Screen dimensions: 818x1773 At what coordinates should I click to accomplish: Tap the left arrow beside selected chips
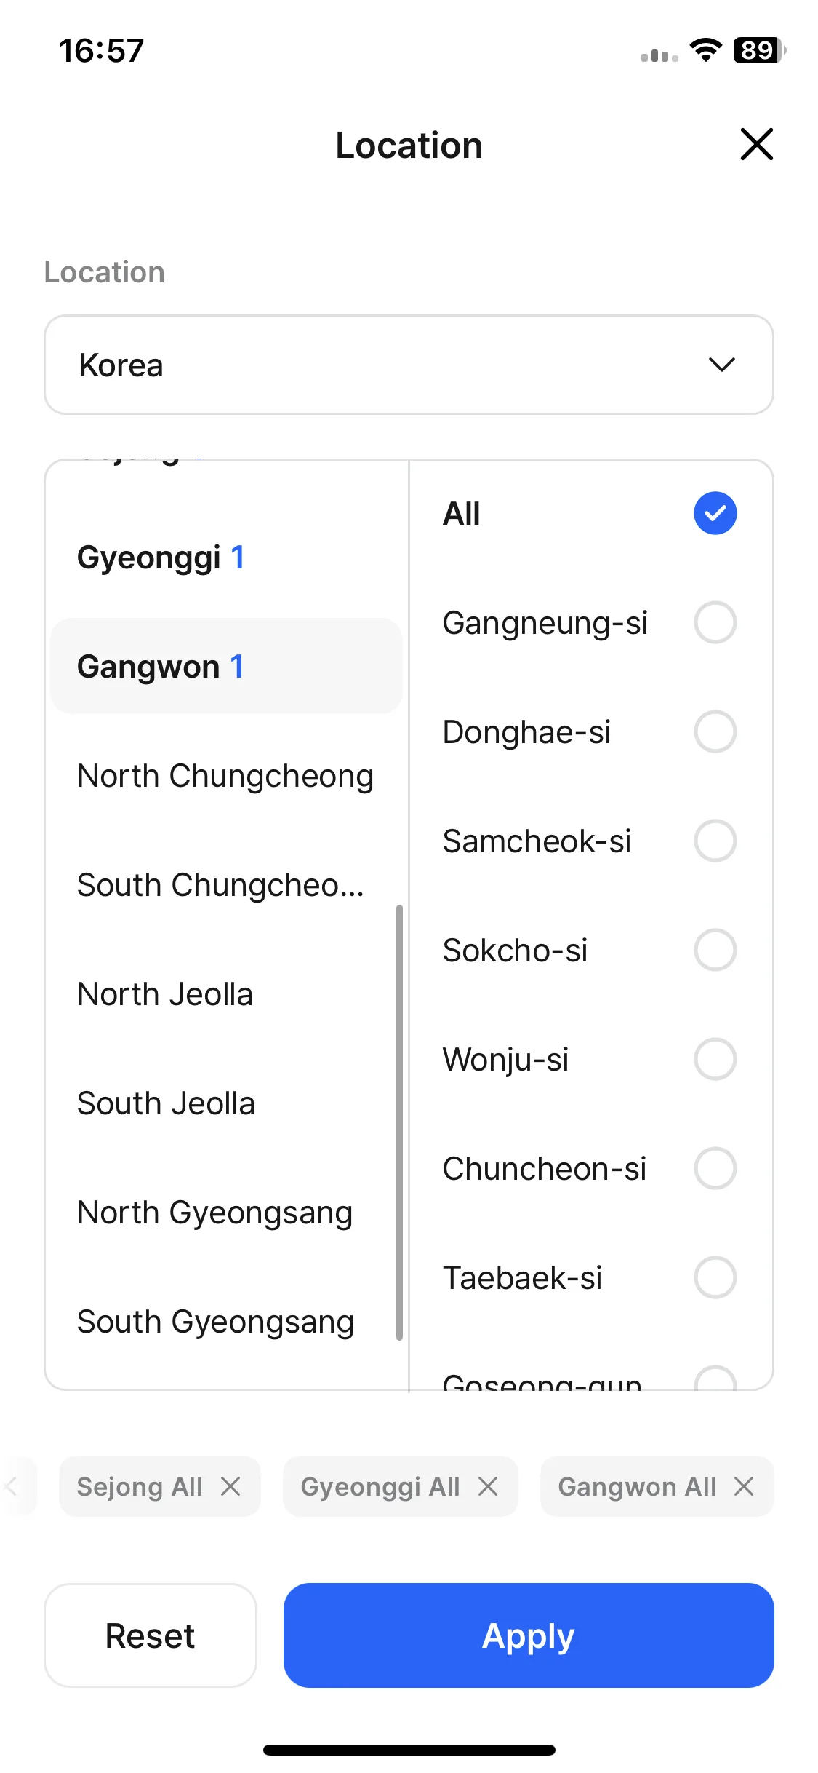pyautogui.click(x=12, y=1486)
